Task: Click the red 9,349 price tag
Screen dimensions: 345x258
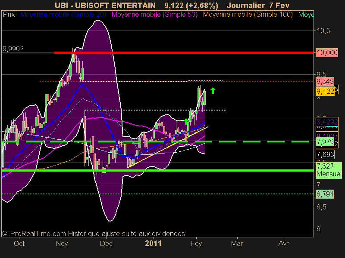Action: 325,81
